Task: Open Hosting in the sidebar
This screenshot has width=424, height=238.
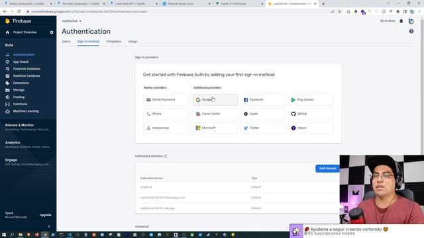Action: tap(19, 97)
